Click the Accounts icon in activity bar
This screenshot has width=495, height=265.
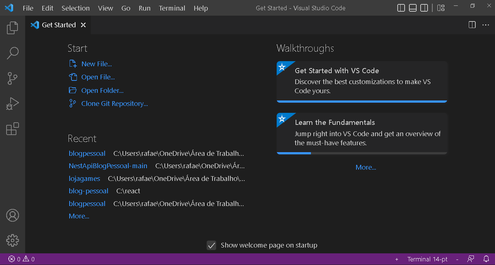click(12, 215)
